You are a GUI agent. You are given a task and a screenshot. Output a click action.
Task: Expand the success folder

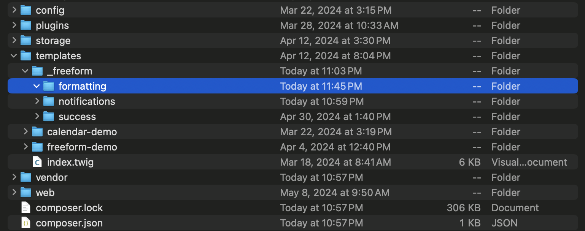(37, 117)
